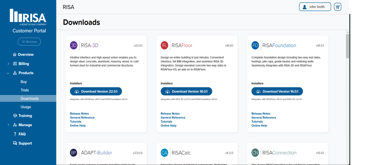Click the scrollbar up arrow
The height and width of the screenshot is (165, 374).
[347, 32]
